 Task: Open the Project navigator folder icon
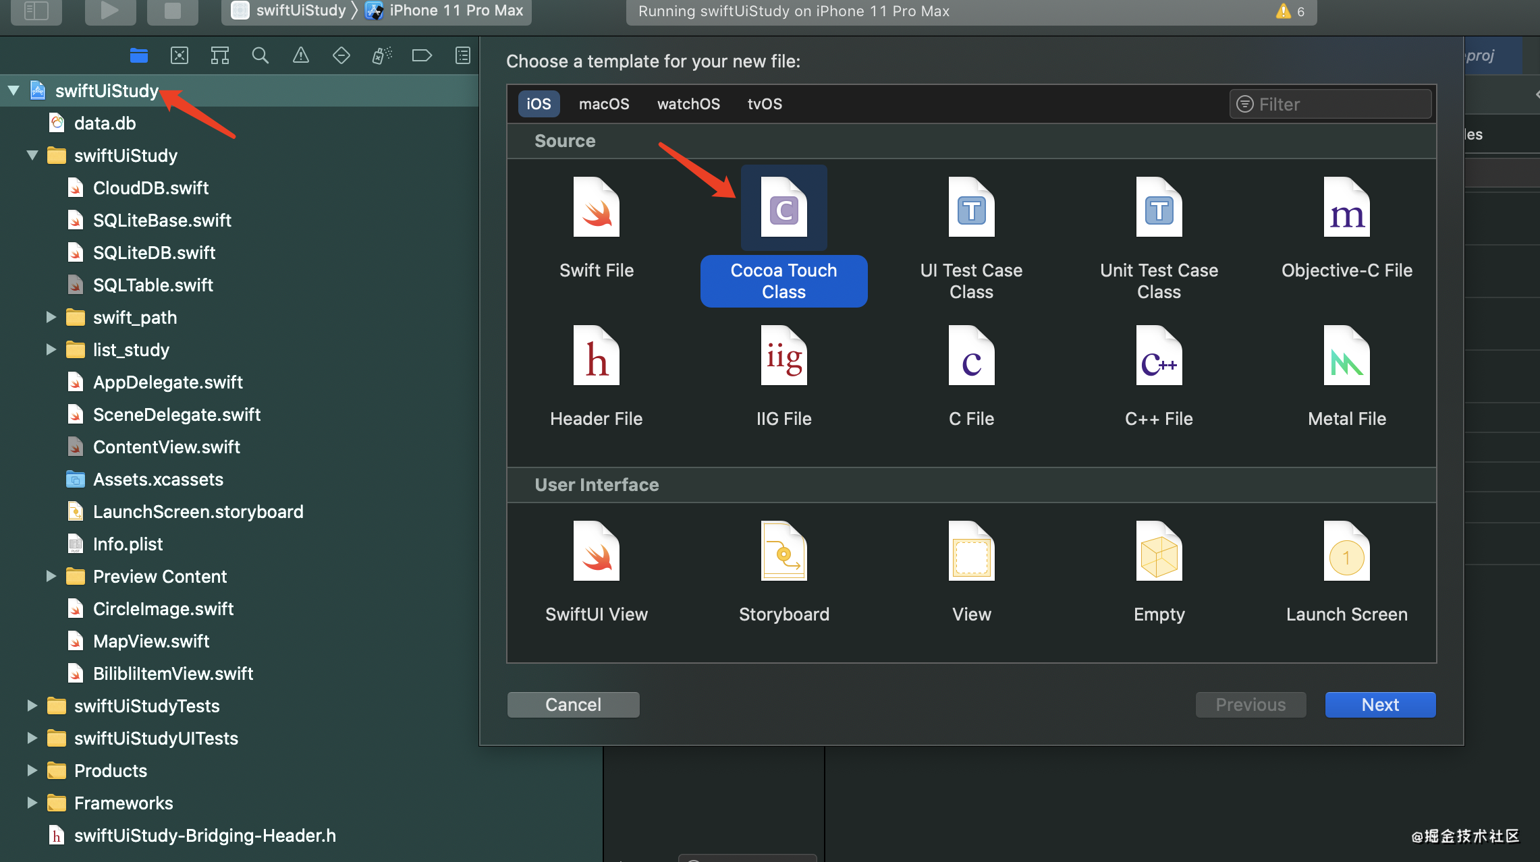139,55
